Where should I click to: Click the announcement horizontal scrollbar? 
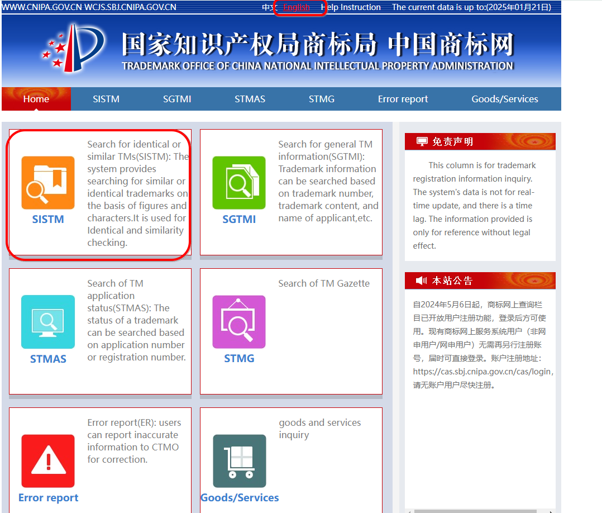tap(475, 511)
